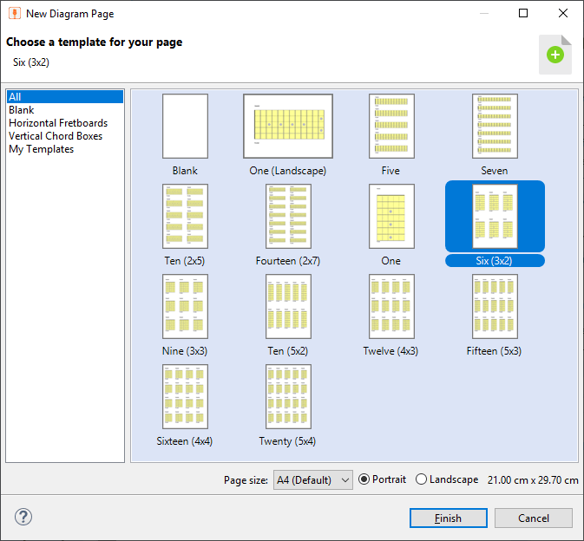Choose the One (Landscape) fretboard template
Viewport: 584px width, 541px height.
288,126
